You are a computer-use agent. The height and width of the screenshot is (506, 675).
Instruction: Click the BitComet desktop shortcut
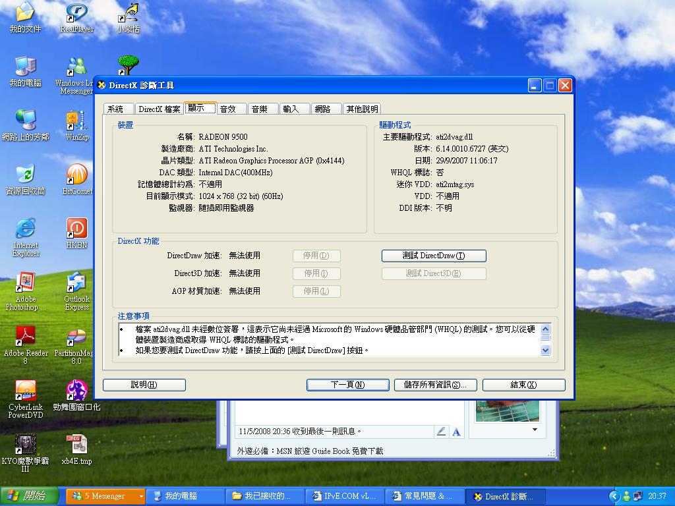click(77, 175)
